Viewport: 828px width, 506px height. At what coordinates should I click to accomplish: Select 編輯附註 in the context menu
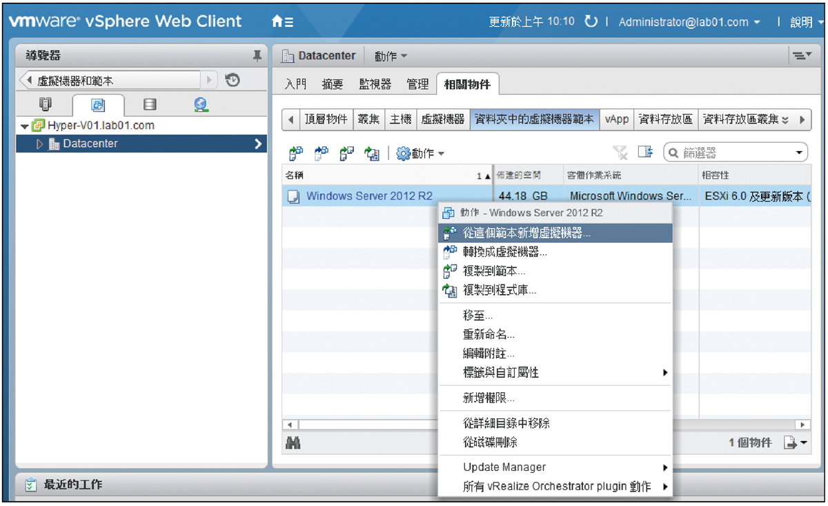(555, 353)
